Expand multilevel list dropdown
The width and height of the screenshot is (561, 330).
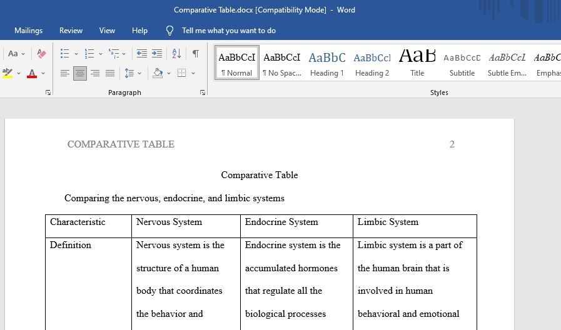tap(124, 54)
